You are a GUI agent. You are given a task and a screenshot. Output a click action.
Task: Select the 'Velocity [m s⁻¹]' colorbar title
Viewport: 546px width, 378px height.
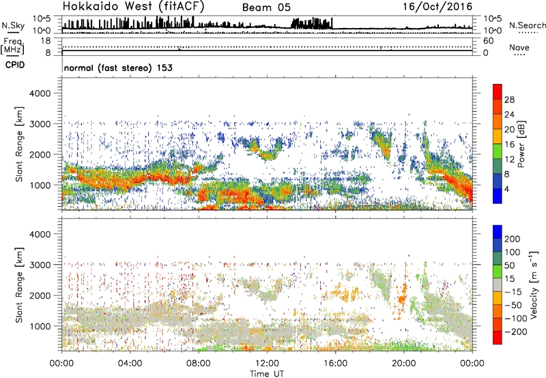[x=533, y=285]
